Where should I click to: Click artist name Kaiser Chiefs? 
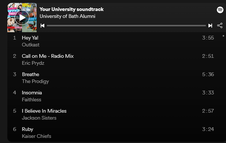click(37, 136)
